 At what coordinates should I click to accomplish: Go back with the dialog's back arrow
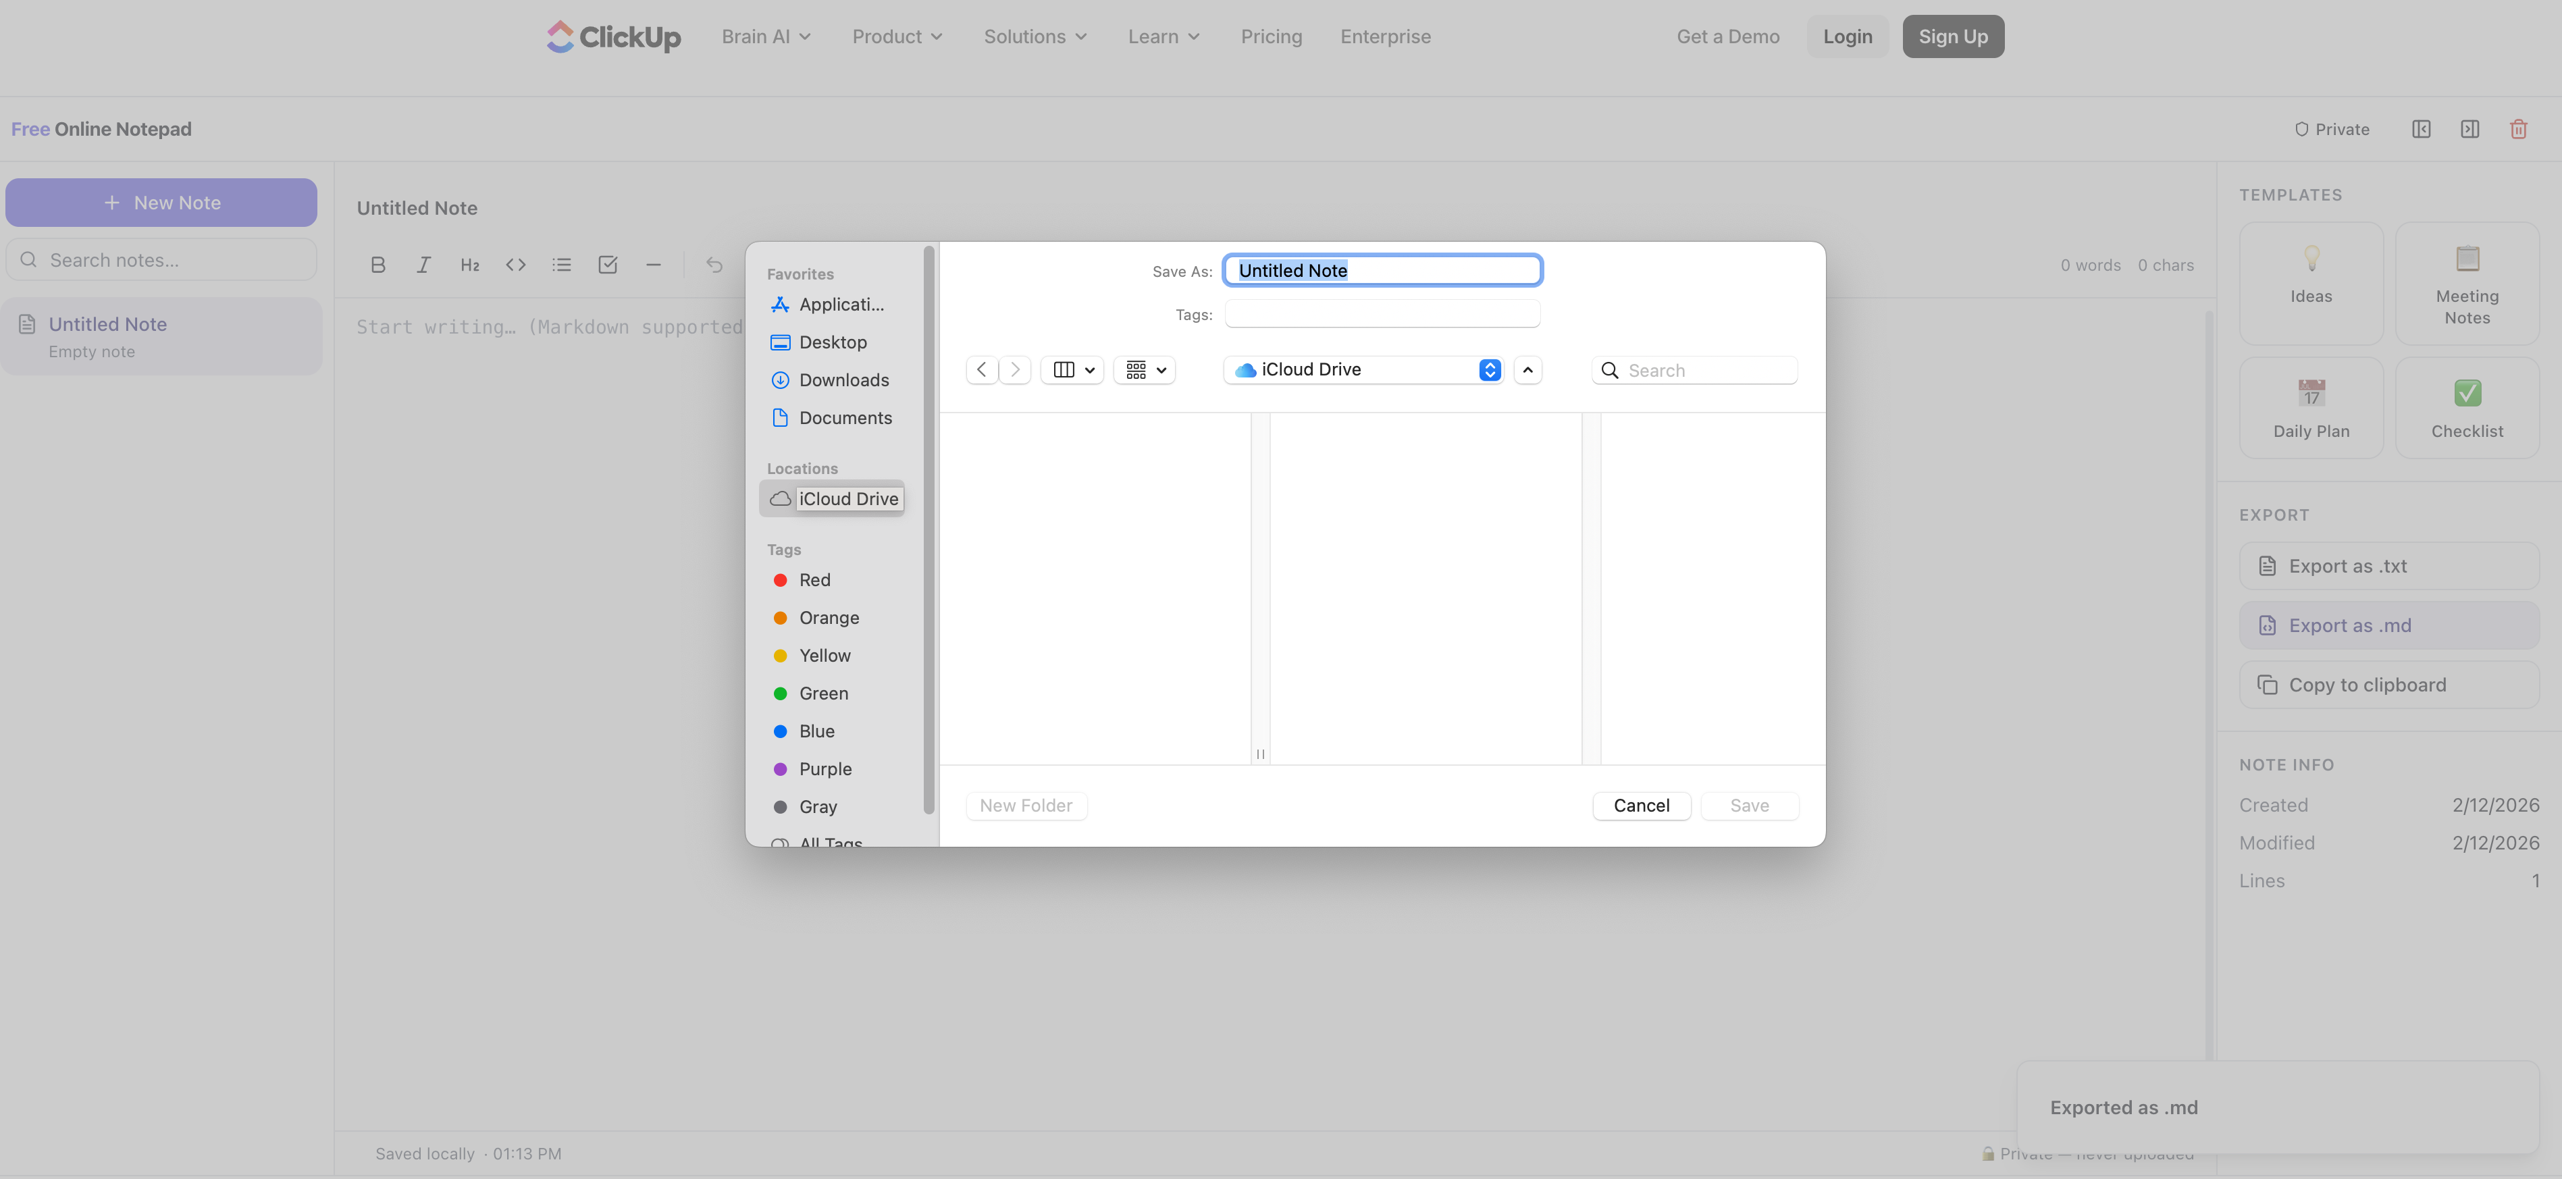pos(982,370)
